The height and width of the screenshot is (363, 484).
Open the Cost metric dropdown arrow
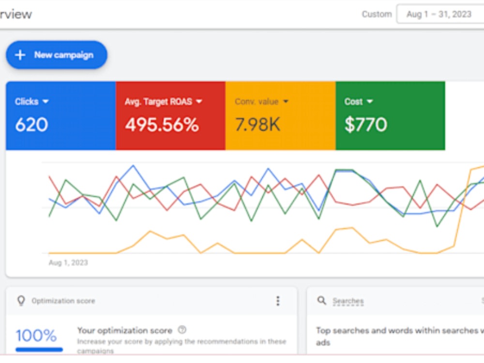click(x=370, y=101)
